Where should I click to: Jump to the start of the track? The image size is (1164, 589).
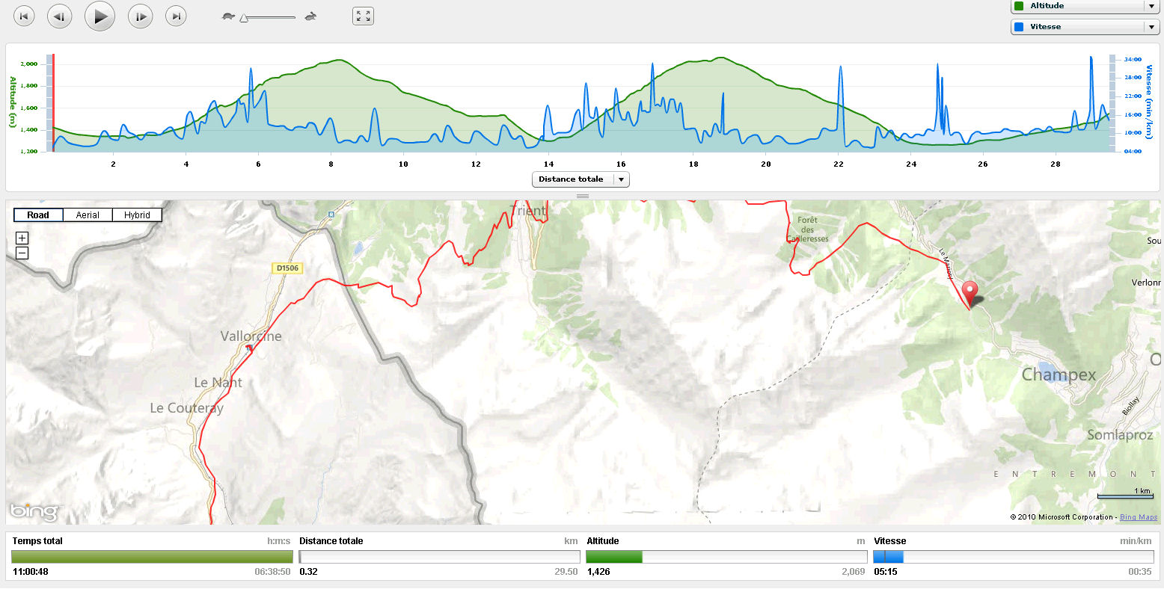pos(25,16)
